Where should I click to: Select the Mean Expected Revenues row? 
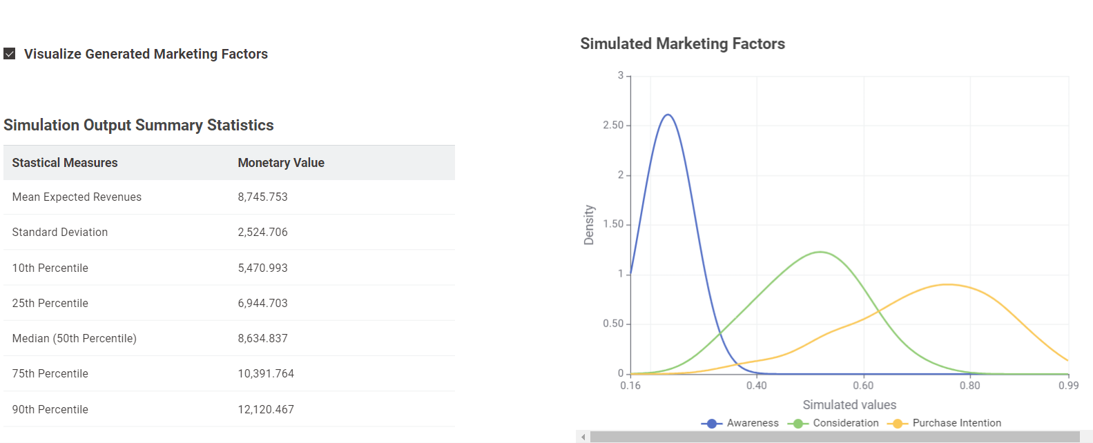(77, 197)
